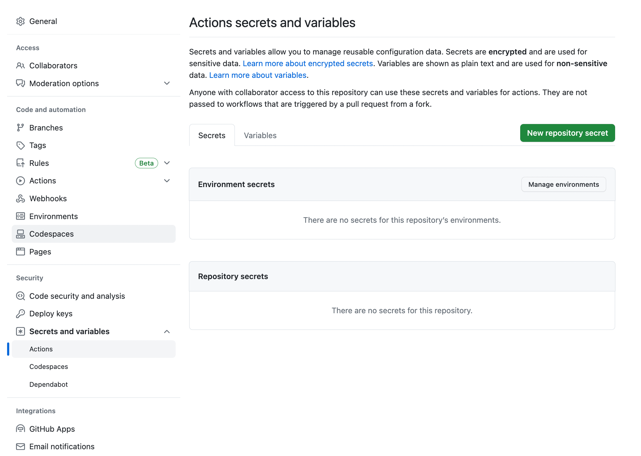Click the Environments server icon
Image resolution: width=641 pixels, height=456 pixels.
[20, 216]
